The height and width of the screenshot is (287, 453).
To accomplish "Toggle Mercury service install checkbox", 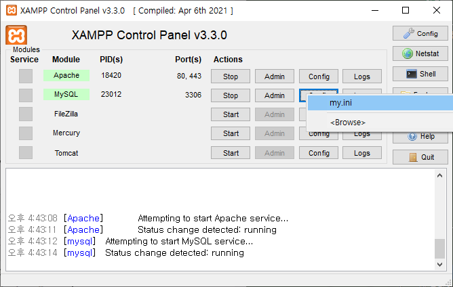I will 26,133.
